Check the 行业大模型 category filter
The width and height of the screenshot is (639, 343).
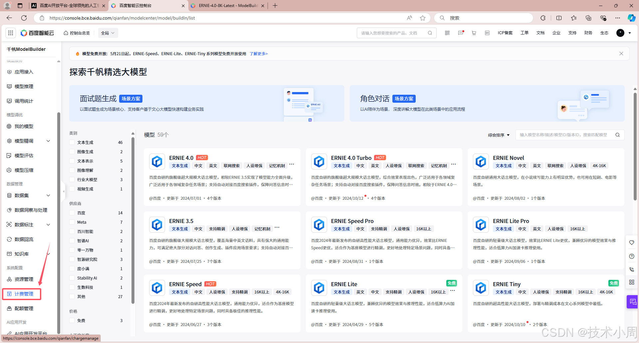(72, 179)
